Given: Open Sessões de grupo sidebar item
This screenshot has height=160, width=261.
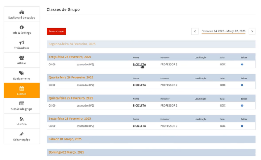Looking at the screenshot, I should [x=22, y=106].
